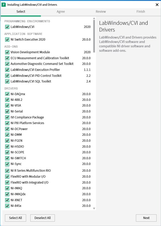Deselect the NI-Serial checkbox
Viewport: 161px width, 226px height.
point(7,111)
